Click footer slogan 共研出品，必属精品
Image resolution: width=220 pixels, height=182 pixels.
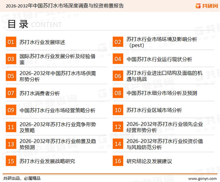(x=22, y=178)
